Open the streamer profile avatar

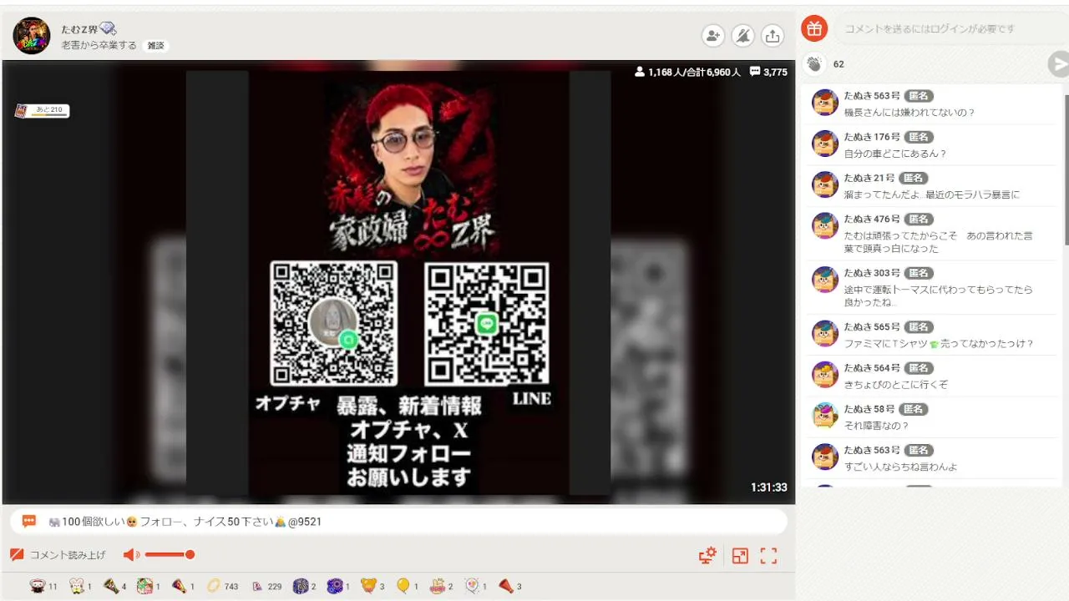point(32,36)
